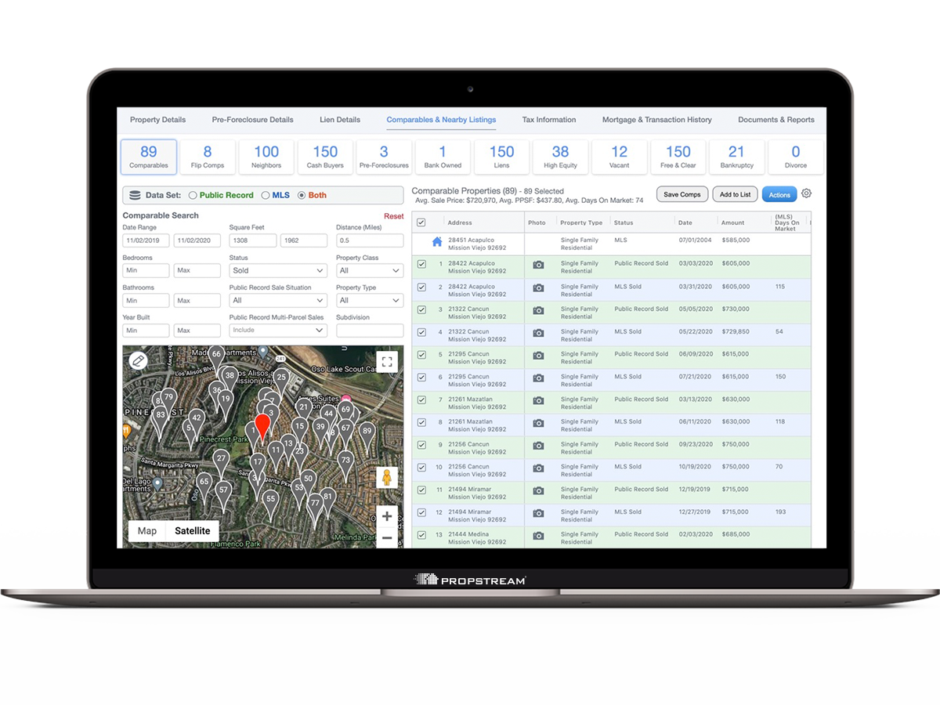The height and width of the screenshot is (705, 940).
Task: Drop the Pegman for Street View
Action: click(x=387, y=476)
